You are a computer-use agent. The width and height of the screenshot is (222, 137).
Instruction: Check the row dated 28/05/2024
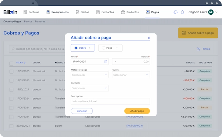[x=11, y=126]
